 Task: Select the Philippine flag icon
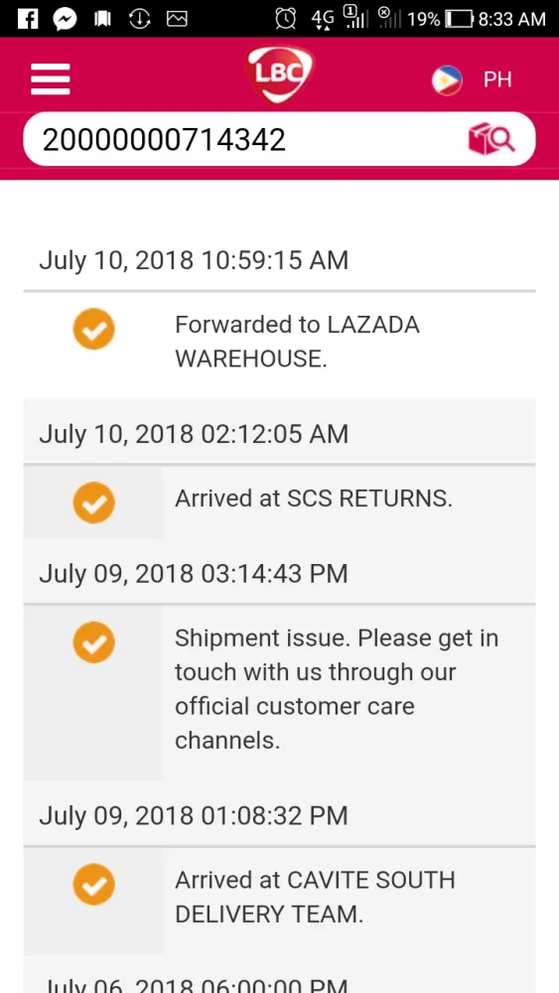(x=447, y=80)
